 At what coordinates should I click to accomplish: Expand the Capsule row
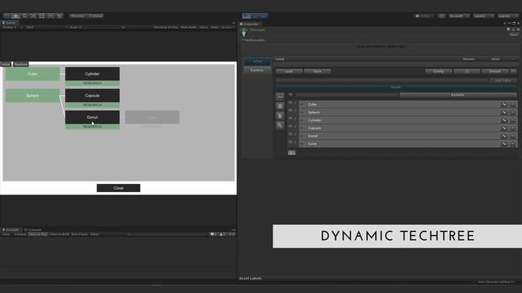pyautogui.click(x=302, y=129)
